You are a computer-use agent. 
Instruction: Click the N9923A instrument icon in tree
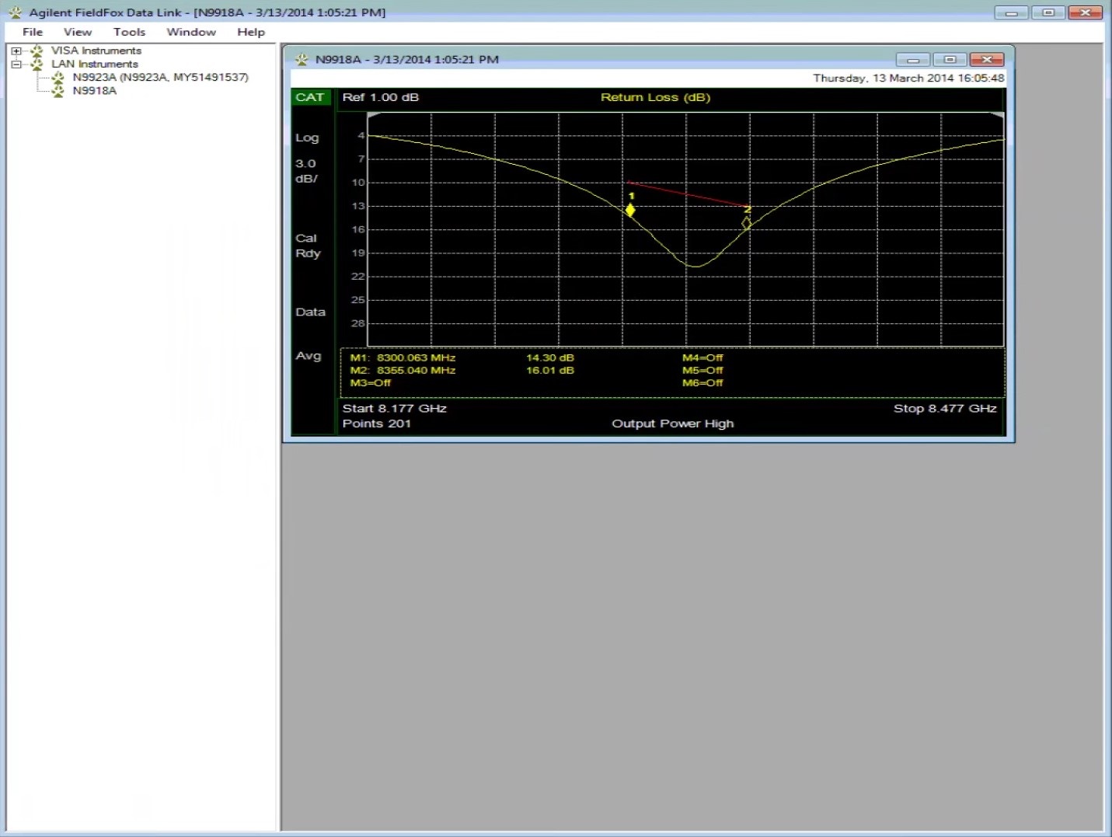pyautogui.click(x=58, y=78)
